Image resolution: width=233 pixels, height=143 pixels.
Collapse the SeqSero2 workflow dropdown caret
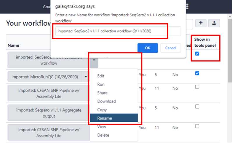[x=94, y=60]
